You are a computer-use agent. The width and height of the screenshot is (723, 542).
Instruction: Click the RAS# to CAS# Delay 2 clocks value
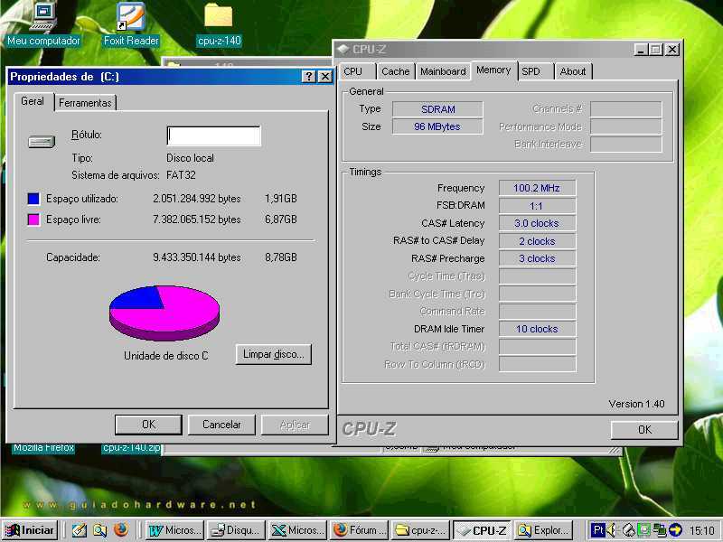[x=537, y=241]
